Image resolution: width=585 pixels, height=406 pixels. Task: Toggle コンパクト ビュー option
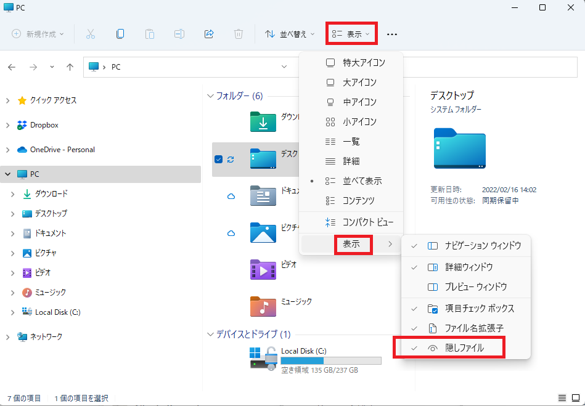(351, 222)
